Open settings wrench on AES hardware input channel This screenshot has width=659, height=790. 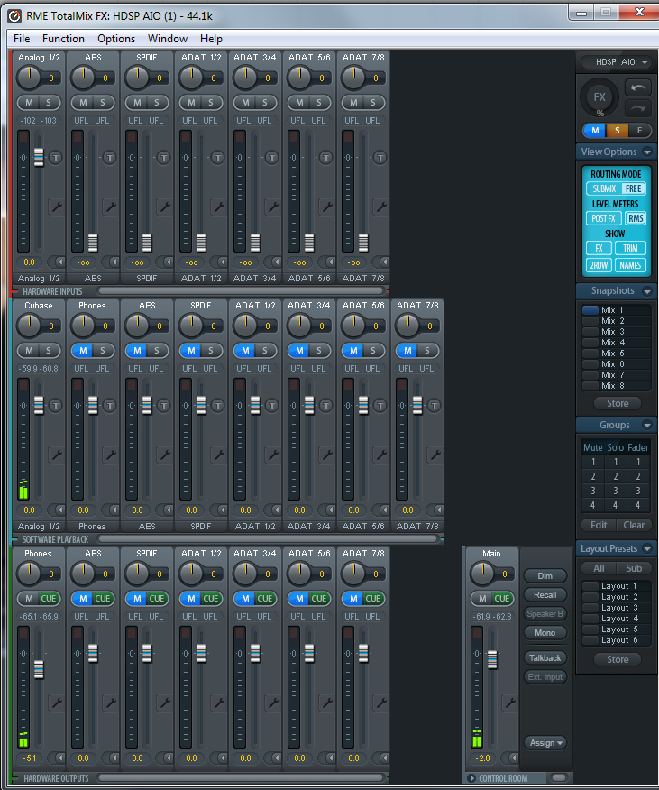pyautogui.click(x=110, y=207)
